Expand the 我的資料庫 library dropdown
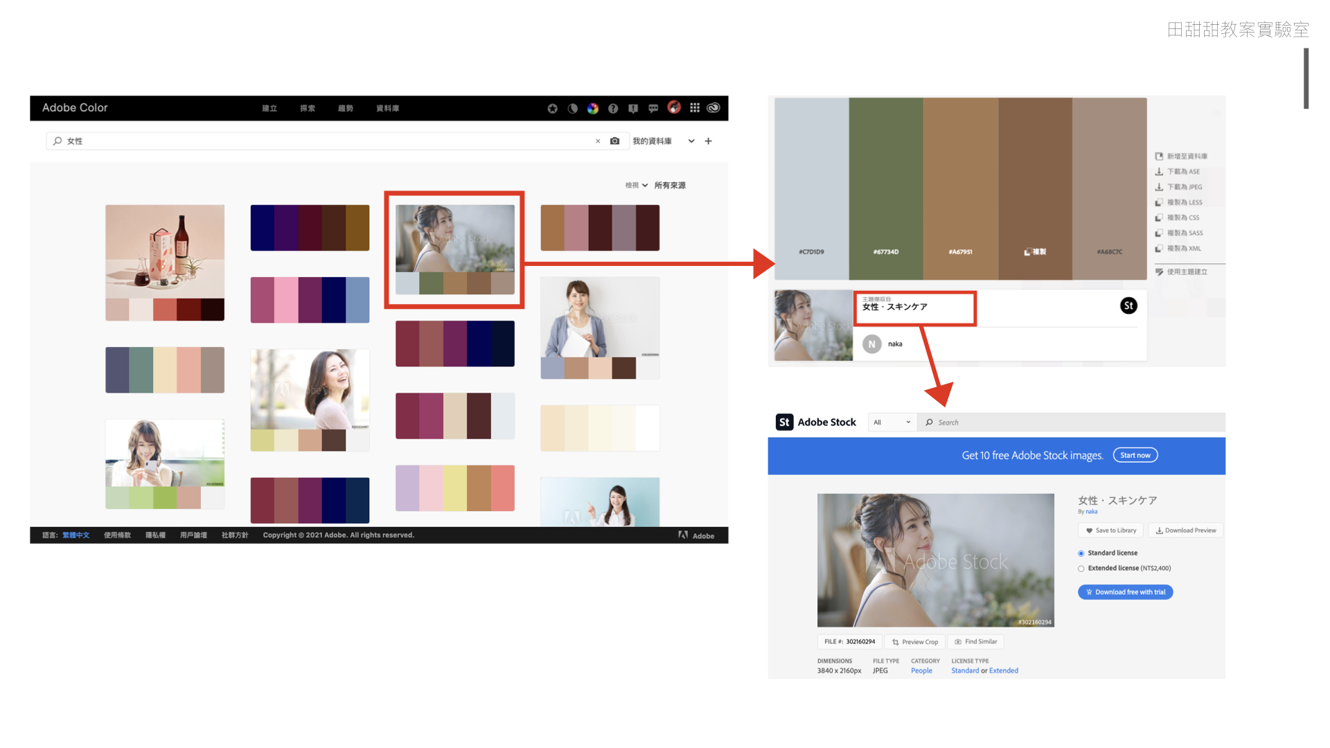 [x=691, y=141]
